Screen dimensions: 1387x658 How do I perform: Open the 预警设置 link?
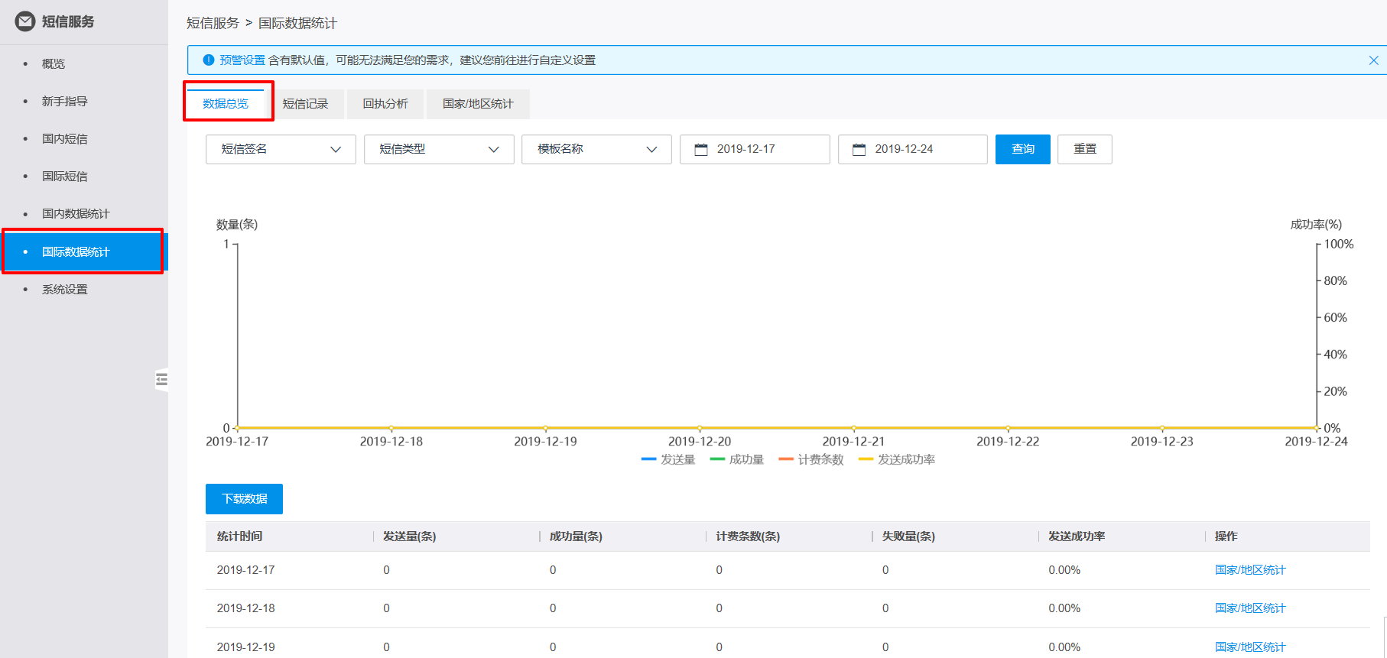coord(242,60)
